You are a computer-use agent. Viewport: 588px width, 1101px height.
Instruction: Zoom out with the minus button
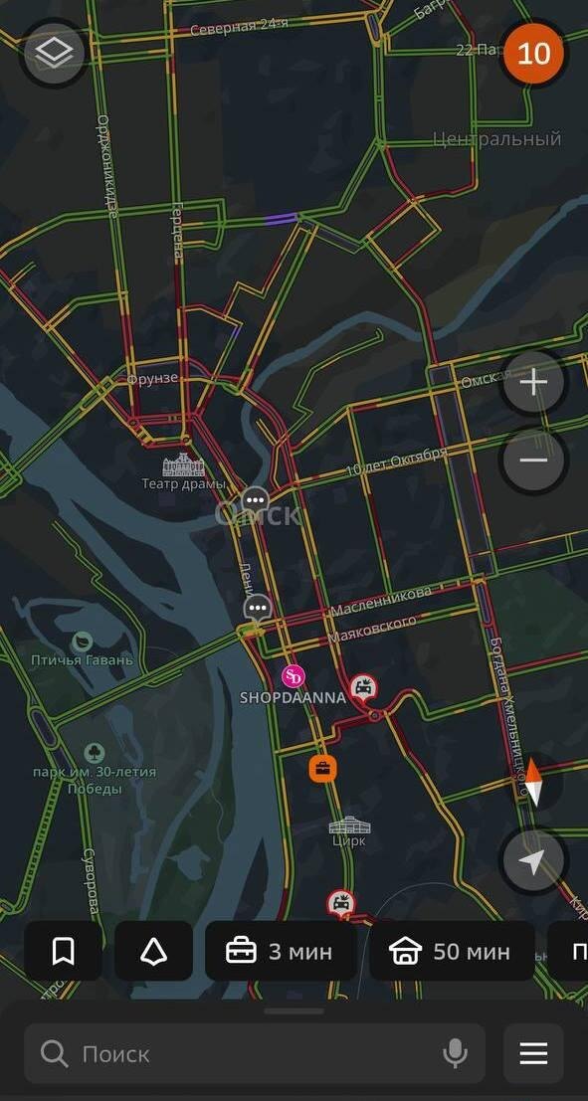(534, 460)
